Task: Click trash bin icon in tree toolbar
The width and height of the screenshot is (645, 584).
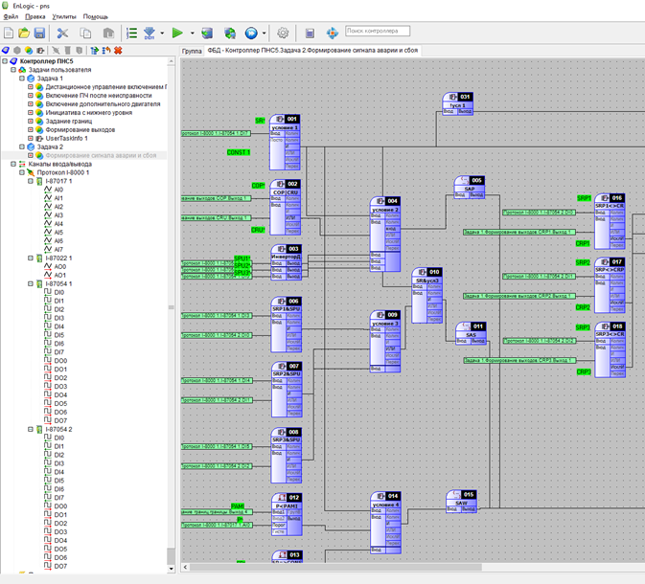Action: [x=67, y=50]
